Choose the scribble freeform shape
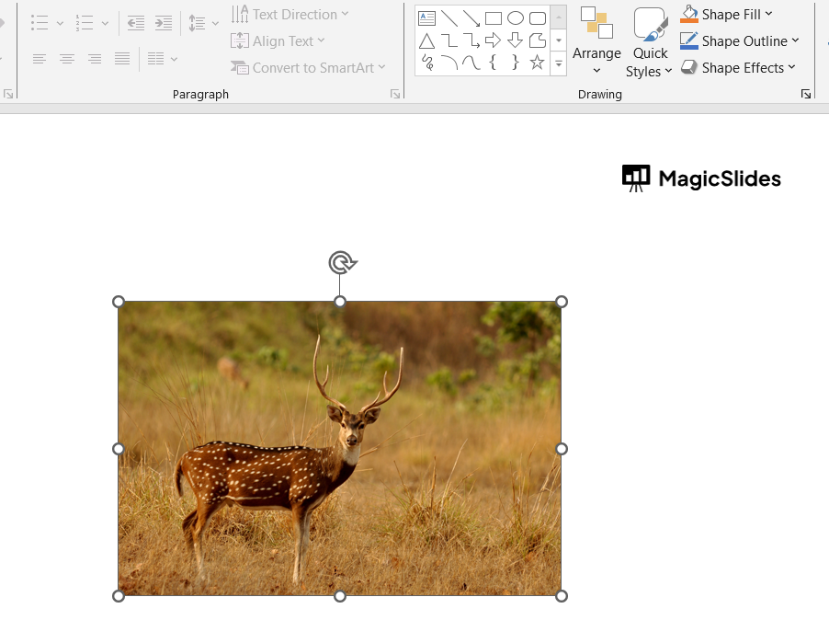 point(426,63)
